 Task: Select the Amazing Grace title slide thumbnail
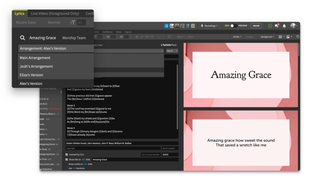point(240,75)
